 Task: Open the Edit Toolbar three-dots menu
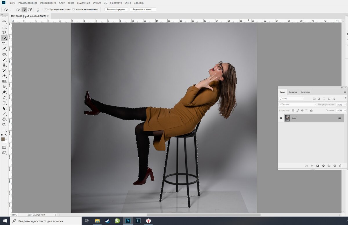4,130
